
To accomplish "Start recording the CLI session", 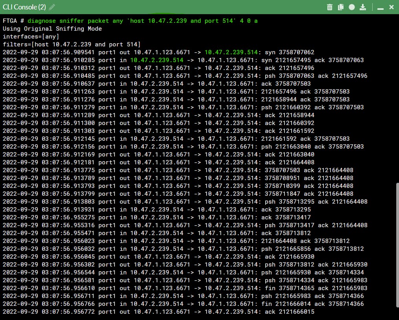I will [x=352, y=7].
